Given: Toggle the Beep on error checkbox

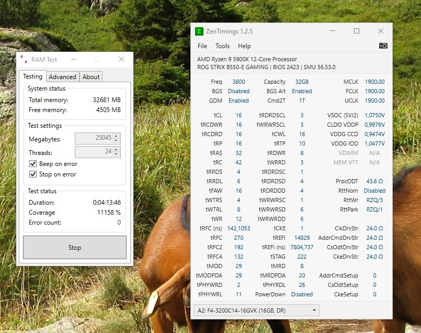Looking at the screenshot, I should [33, 164].
